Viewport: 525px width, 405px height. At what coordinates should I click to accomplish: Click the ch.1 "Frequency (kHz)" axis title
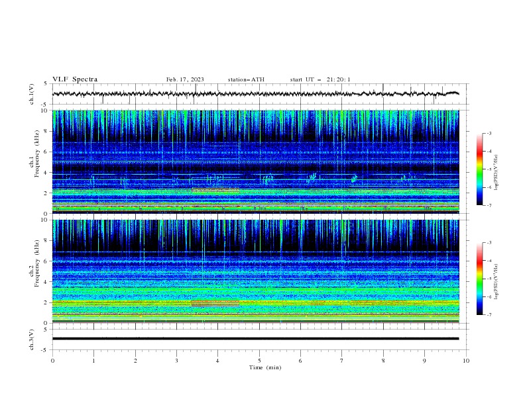37,154
